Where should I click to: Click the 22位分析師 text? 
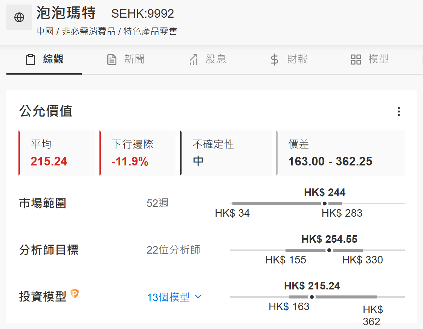(173, 250)
